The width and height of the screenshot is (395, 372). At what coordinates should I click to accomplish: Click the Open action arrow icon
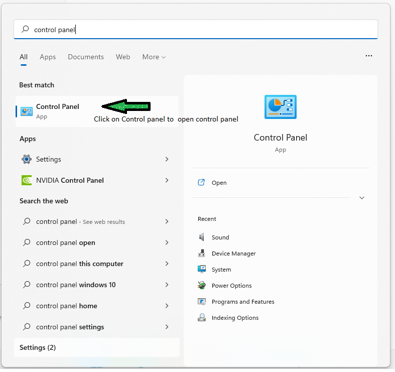(x=201, y=182)
